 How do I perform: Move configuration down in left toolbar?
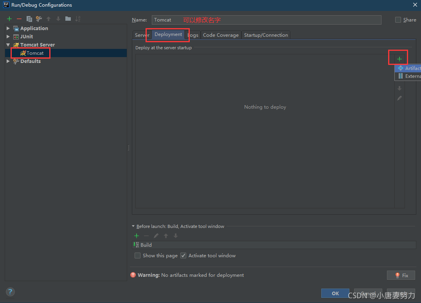(x=58, y=19)
